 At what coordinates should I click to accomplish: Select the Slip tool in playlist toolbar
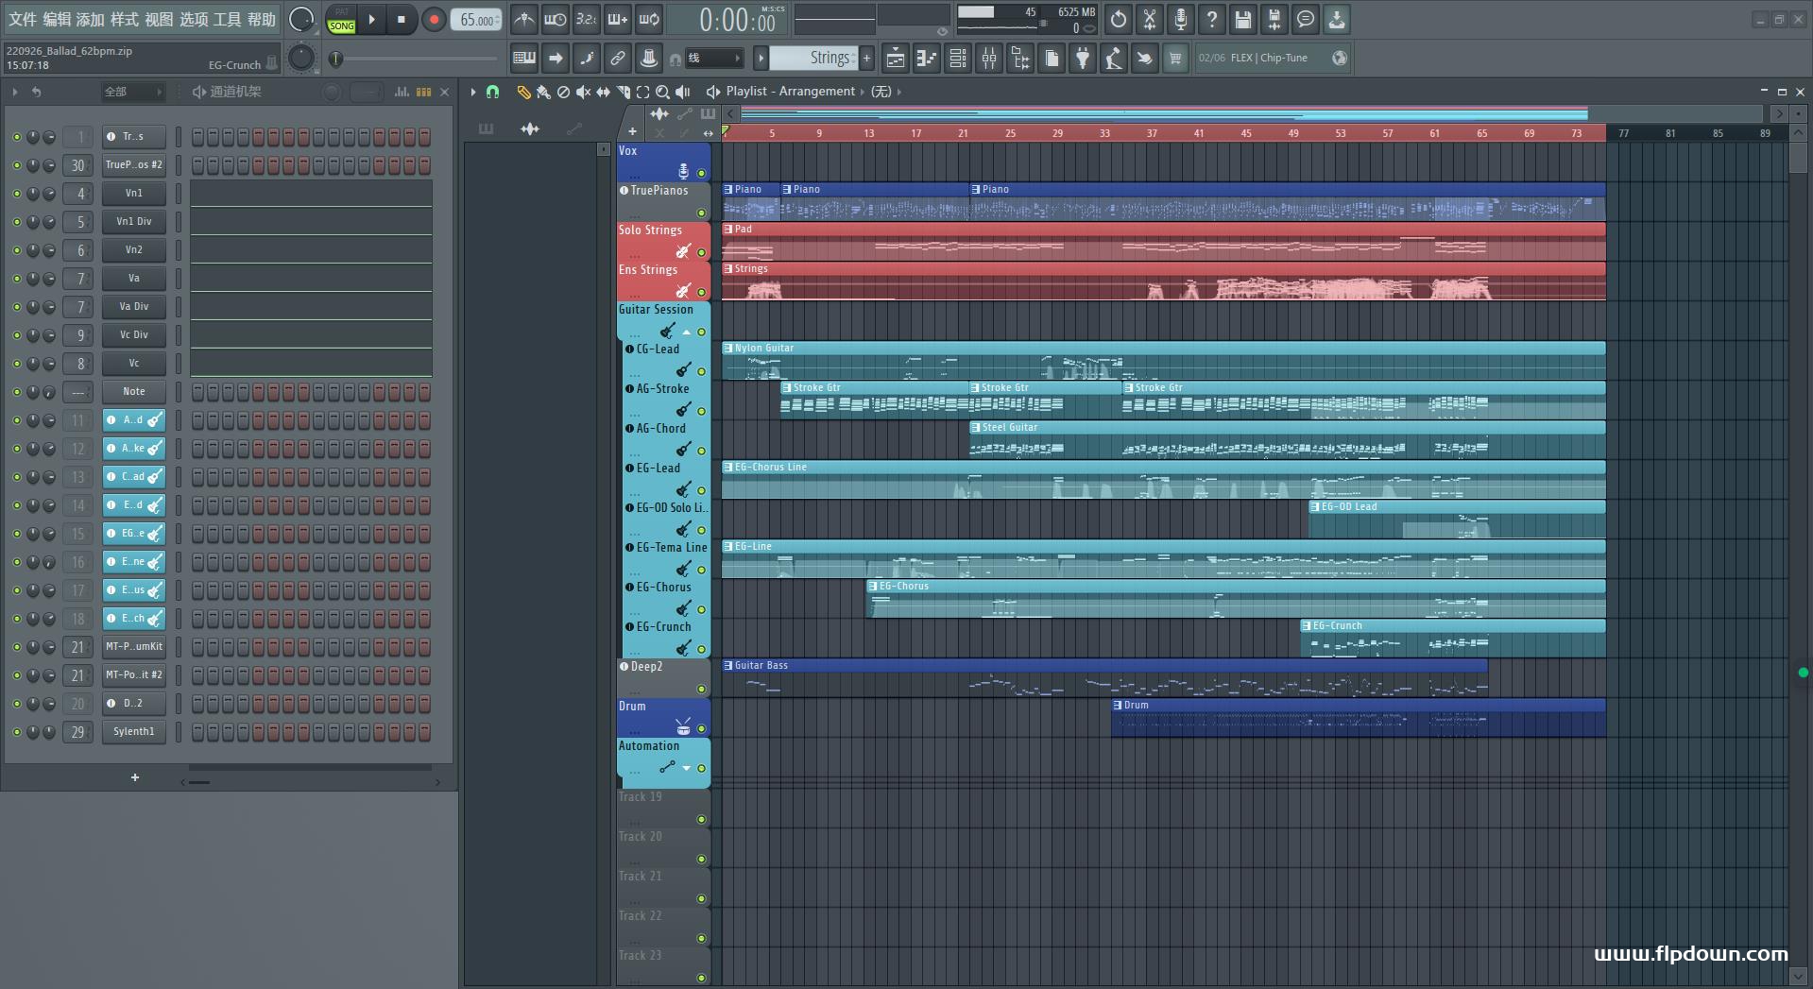[603, 92]
